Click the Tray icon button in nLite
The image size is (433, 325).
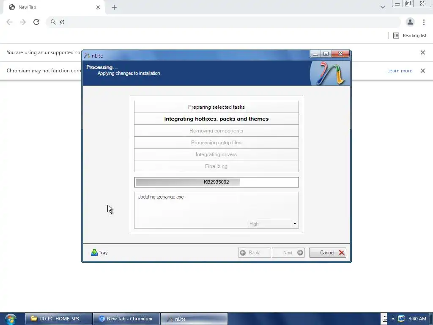[99, 253]
